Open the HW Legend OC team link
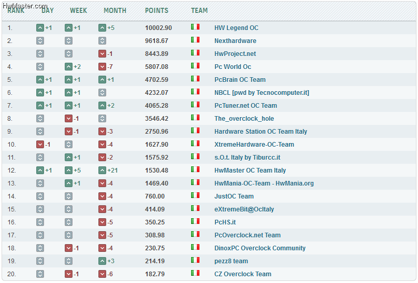The width and height of the screenshot is (418, 283). [236, 28]
